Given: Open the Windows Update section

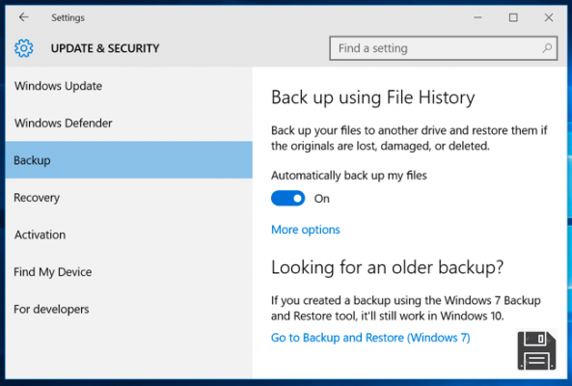Looking at the screenshot, I should point(129,86).
